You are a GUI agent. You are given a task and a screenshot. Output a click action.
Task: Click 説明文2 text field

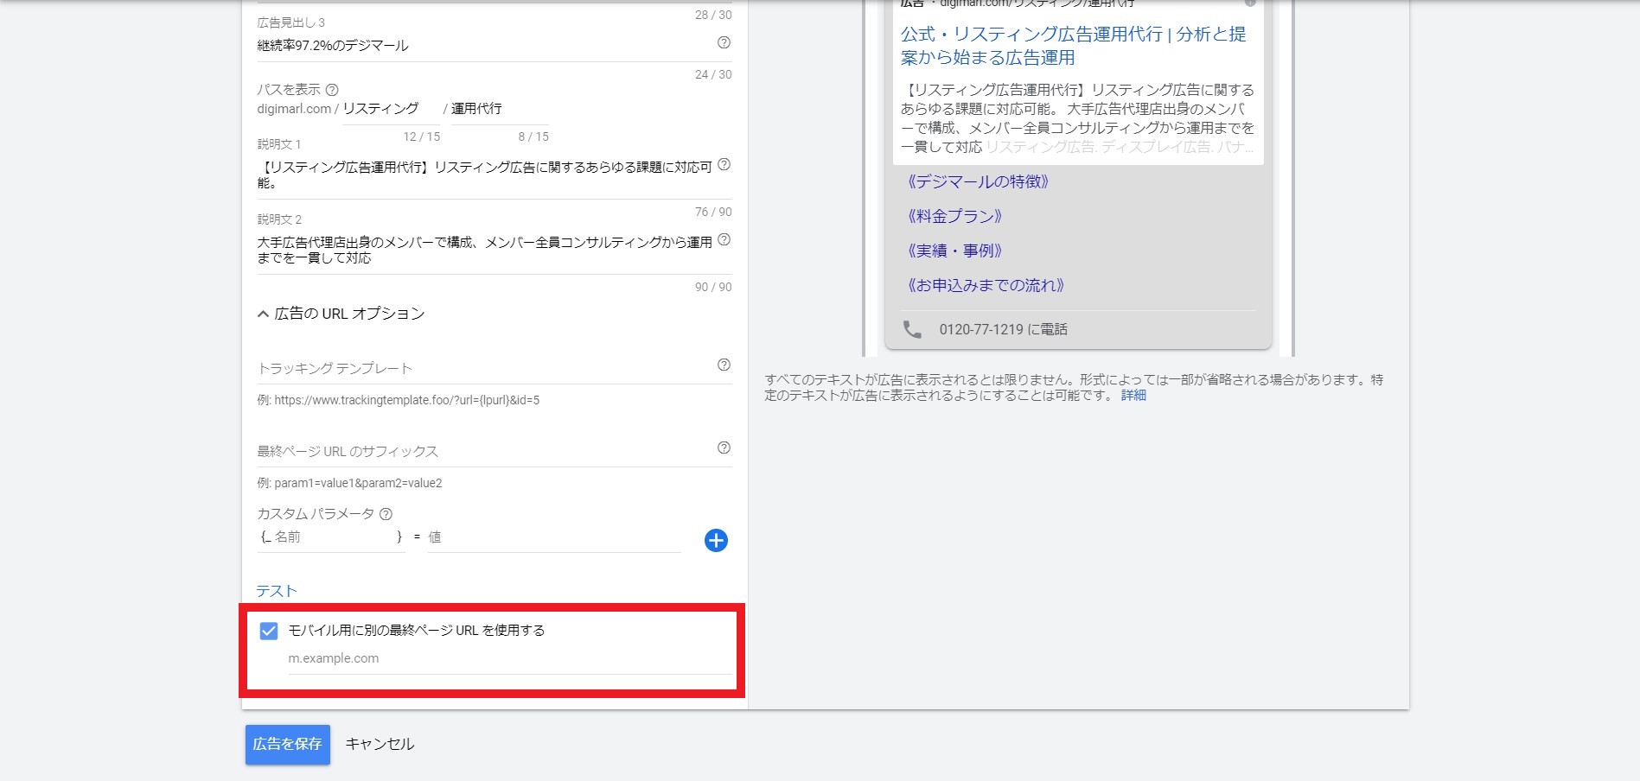[485, 250]
